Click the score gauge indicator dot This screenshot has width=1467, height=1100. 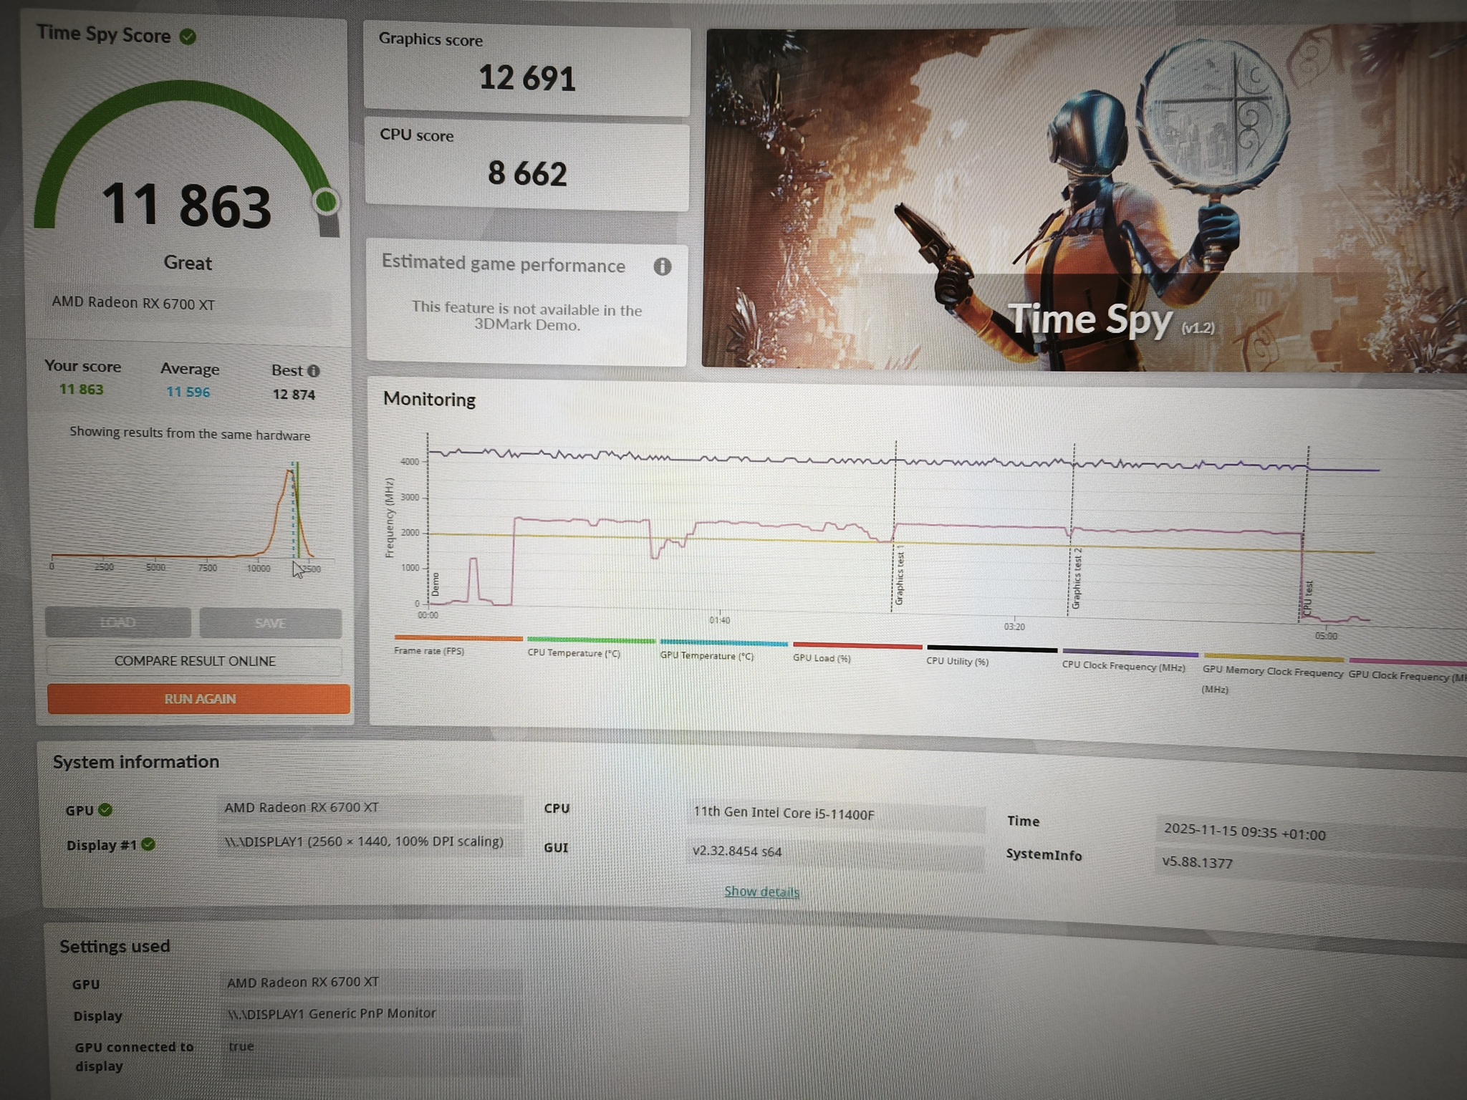pyautogui.click(x=326, y=202)
